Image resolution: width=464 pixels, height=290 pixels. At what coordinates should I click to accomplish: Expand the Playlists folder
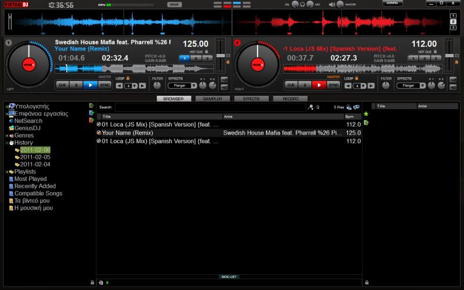click(x=7, y=172)
